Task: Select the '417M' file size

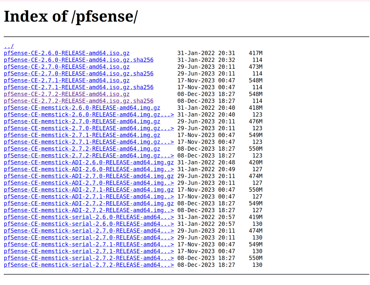Action: [x=256, y=53]
